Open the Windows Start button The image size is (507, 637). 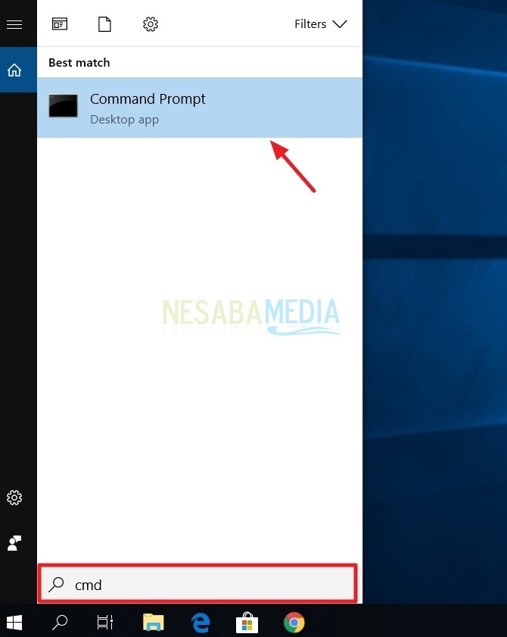pos(14,623)
